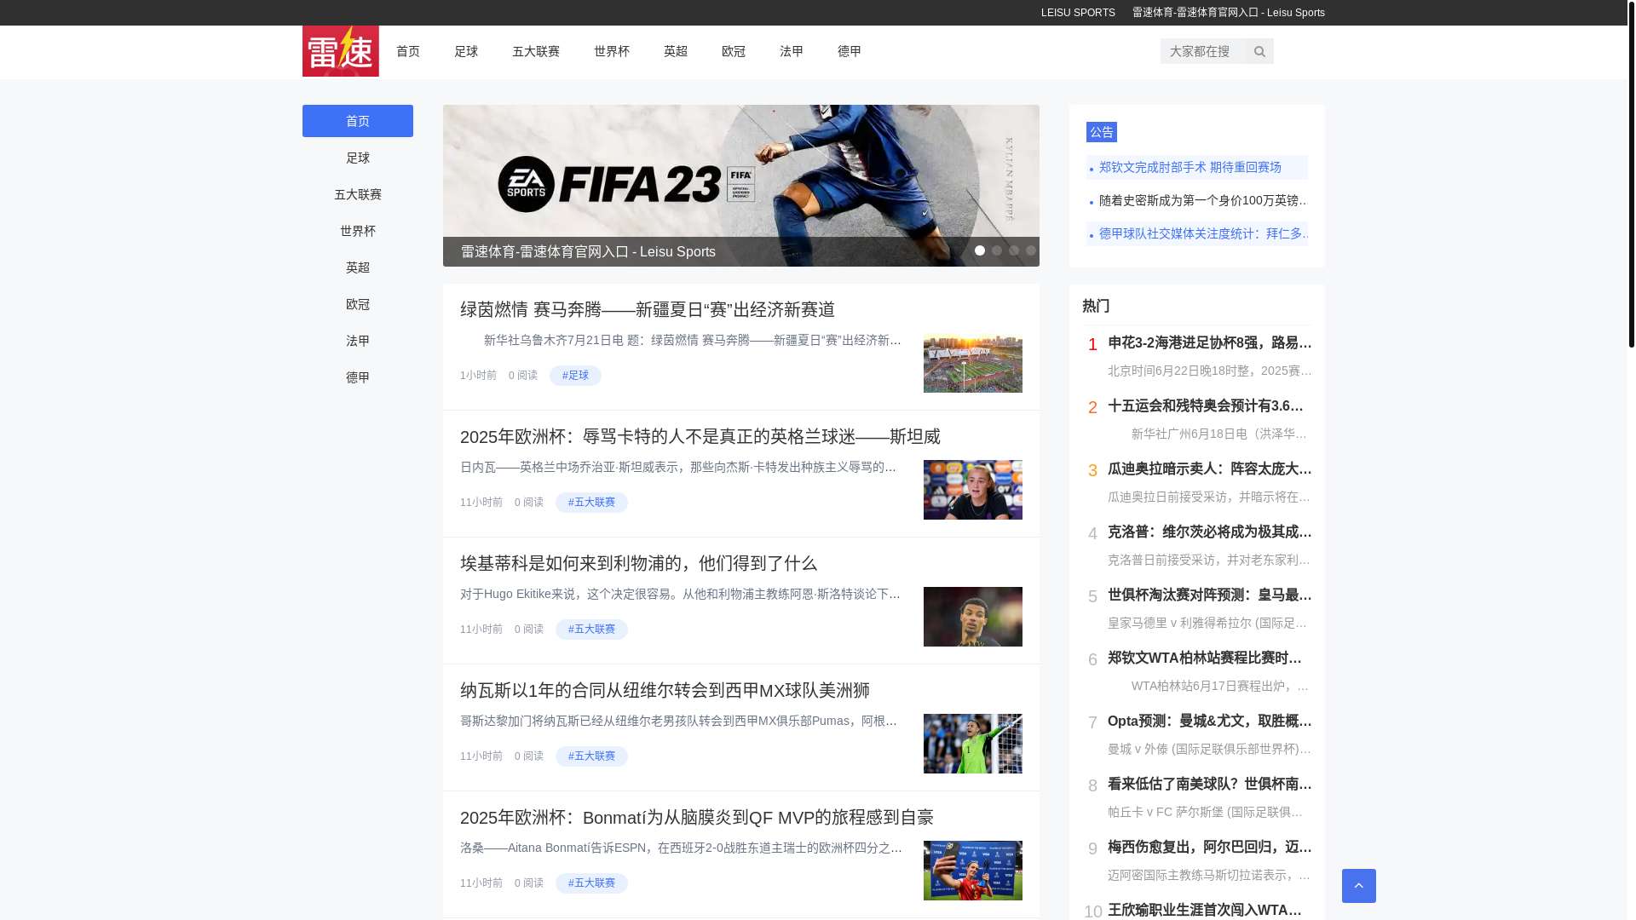Image resolution: width=1636 pixels, height=920 pixels.
Task: Open thumbnail of 埃基蒂科 article
Action: click(973, 617)
